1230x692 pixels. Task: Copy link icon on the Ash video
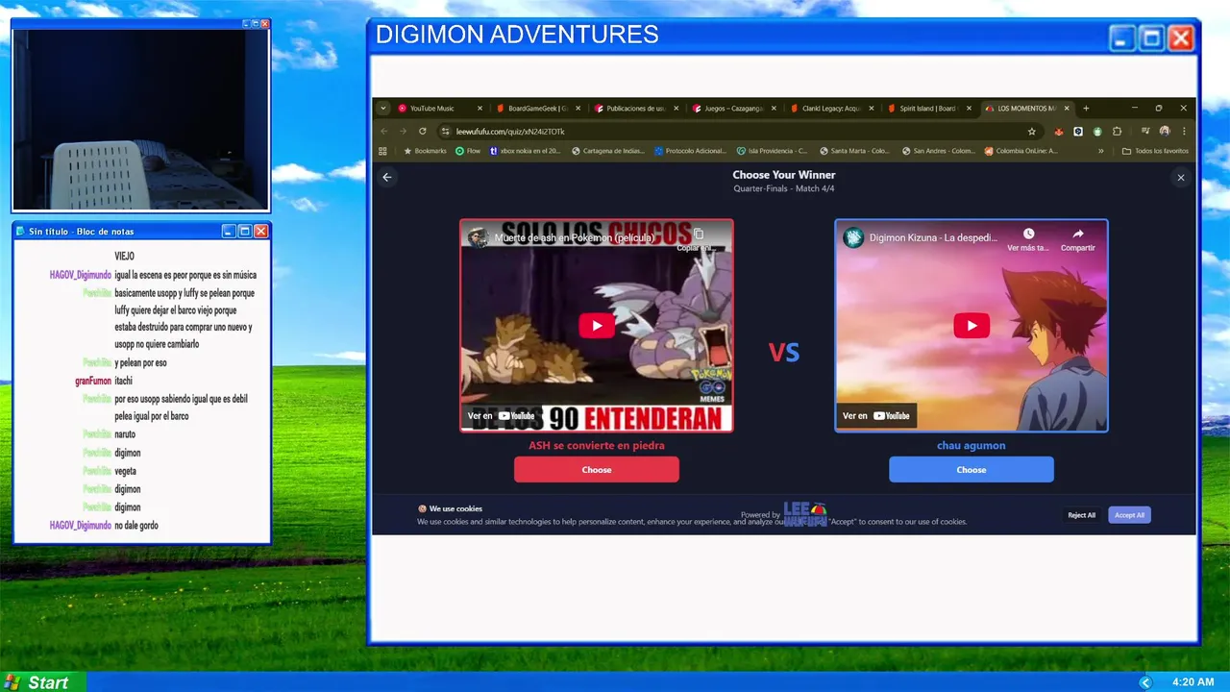tap(699, 238)
